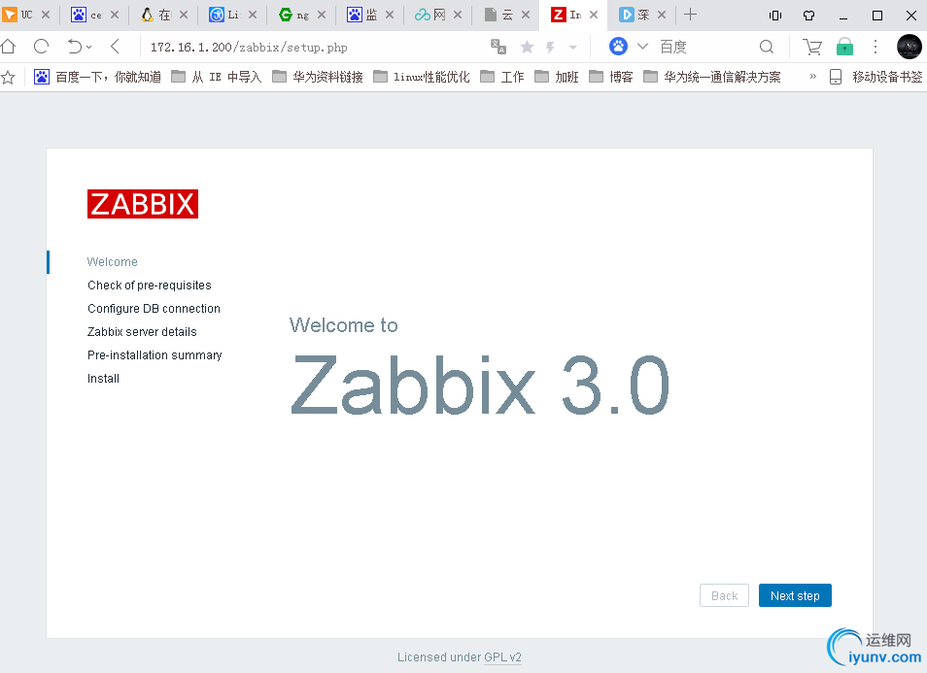Click the magnifier search icon

(x=767, y=47)
